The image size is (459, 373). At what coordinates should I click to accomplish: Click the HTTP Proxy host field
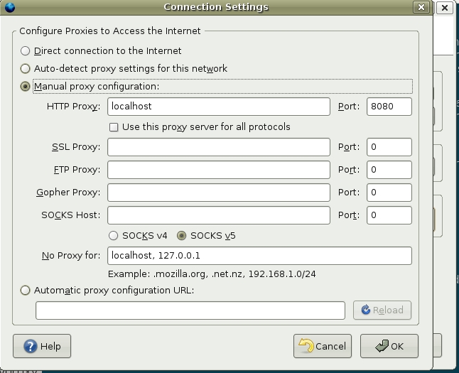[x=219, y=107]
